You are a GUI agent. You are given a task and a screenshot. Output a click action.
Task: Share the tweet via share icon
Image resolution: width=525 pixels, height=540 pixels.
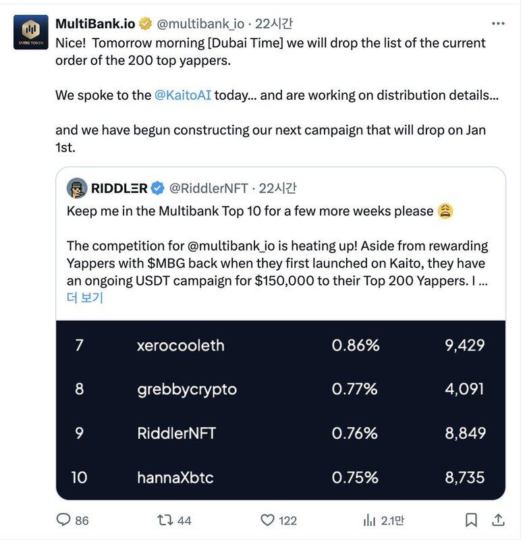(x=498, y=520)
